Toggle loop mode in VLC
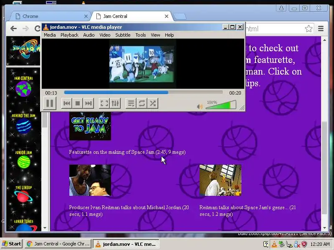 142,103
